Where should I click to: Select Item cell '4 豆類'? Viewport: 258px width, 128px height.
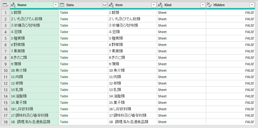click(x=132, y=32)
